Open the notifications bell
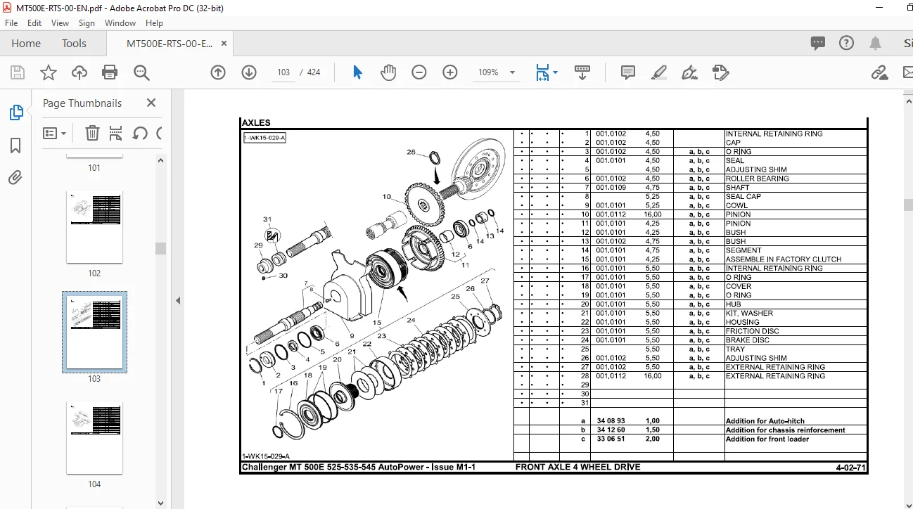 point(876,44)
